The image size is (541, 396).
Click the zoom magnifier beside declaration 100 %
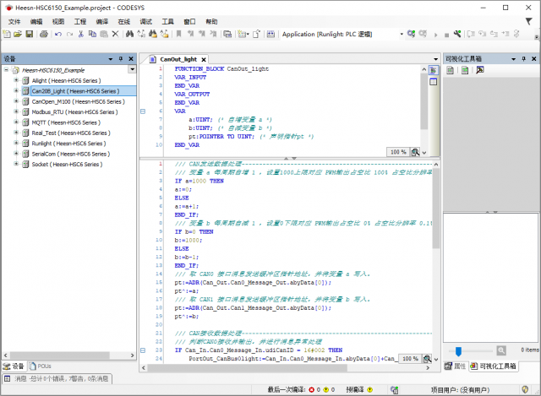pyautogui.click(x=415, y=152)
